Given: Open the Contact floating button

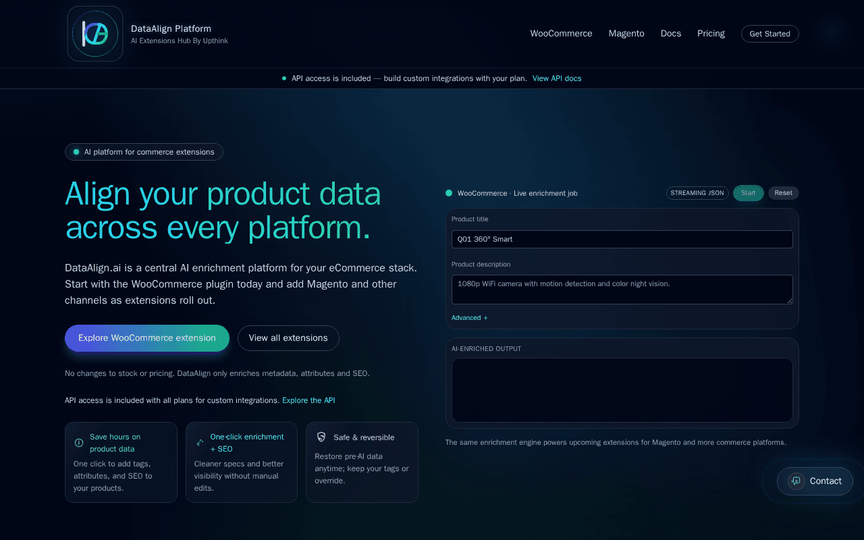Looking at the screenshot, I should [815, 481].
